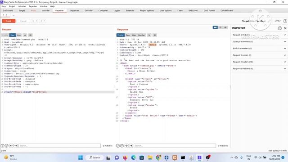
Task: Open Inspector help icon
Action: (x=279, y=28)
